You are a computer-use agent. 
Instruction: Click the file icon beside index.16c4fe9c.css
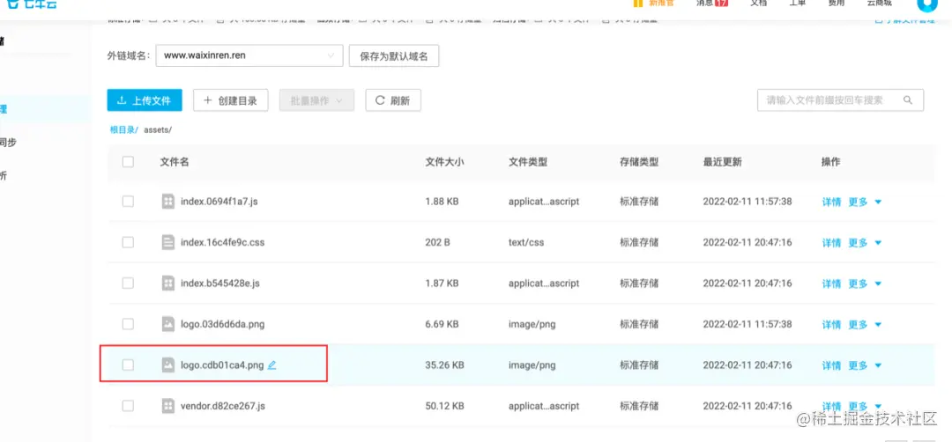[x=168, y=242]
